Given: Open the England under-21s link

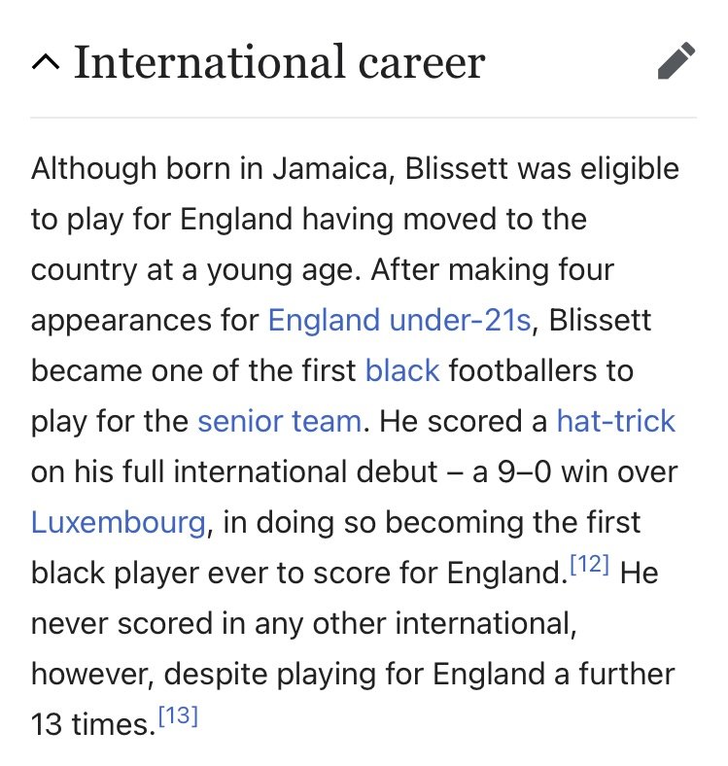Looking at the screenshot, I should (399, 320).
